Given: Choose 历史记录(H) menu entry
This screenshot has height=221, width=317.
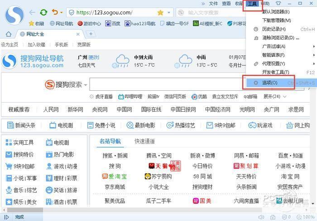Looking at the screenshot, I should click(x=281, y=29).
